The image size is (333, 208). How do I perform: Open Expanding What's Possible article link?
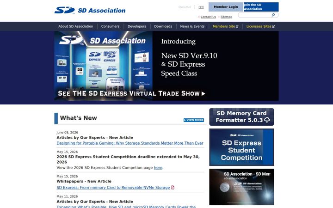[126, 206]
